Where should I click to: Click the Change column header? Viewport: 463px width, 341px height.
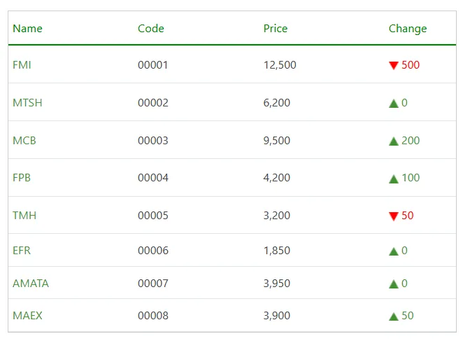coord(408,29)
